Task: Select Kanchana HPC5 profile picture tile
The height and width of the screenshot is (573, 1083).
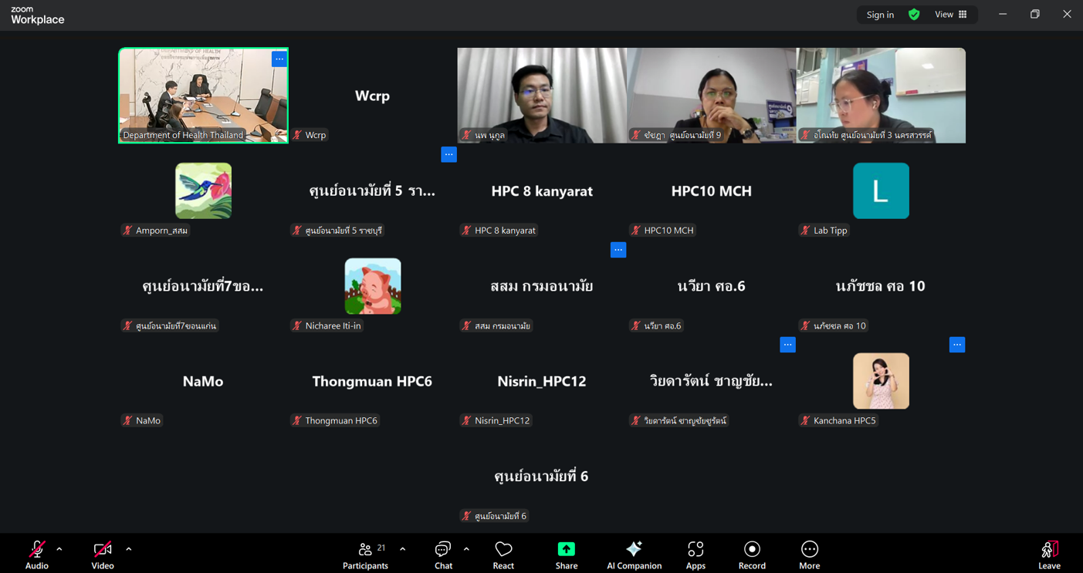Action: pyautogui.click(x=881, y=381)
